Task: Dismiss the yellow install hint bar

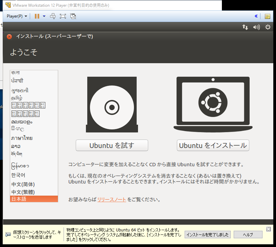Action: point(269,229)
